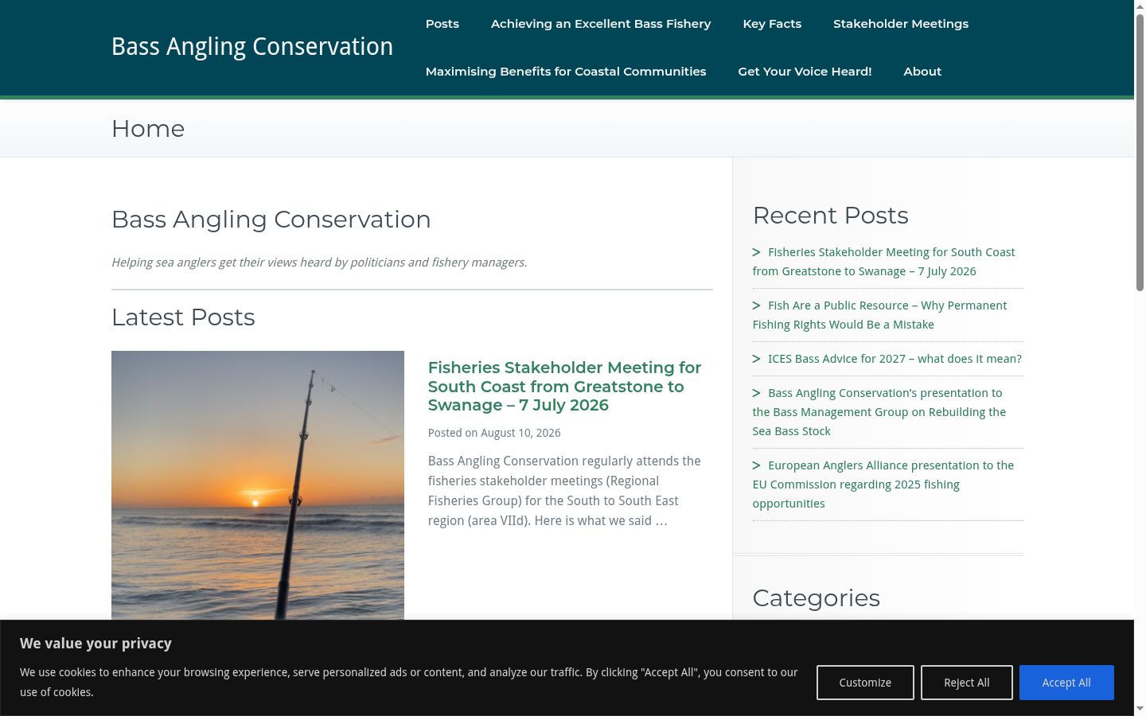This screenshot has width=1146, height=716.
Task: Click the page vertical scrollbar thumb
Action: 1140,151
